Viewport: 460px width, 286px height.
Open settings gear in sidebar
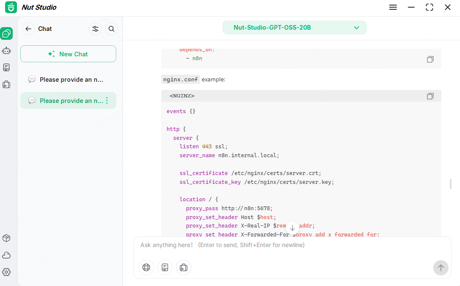[x=6, y=272]
